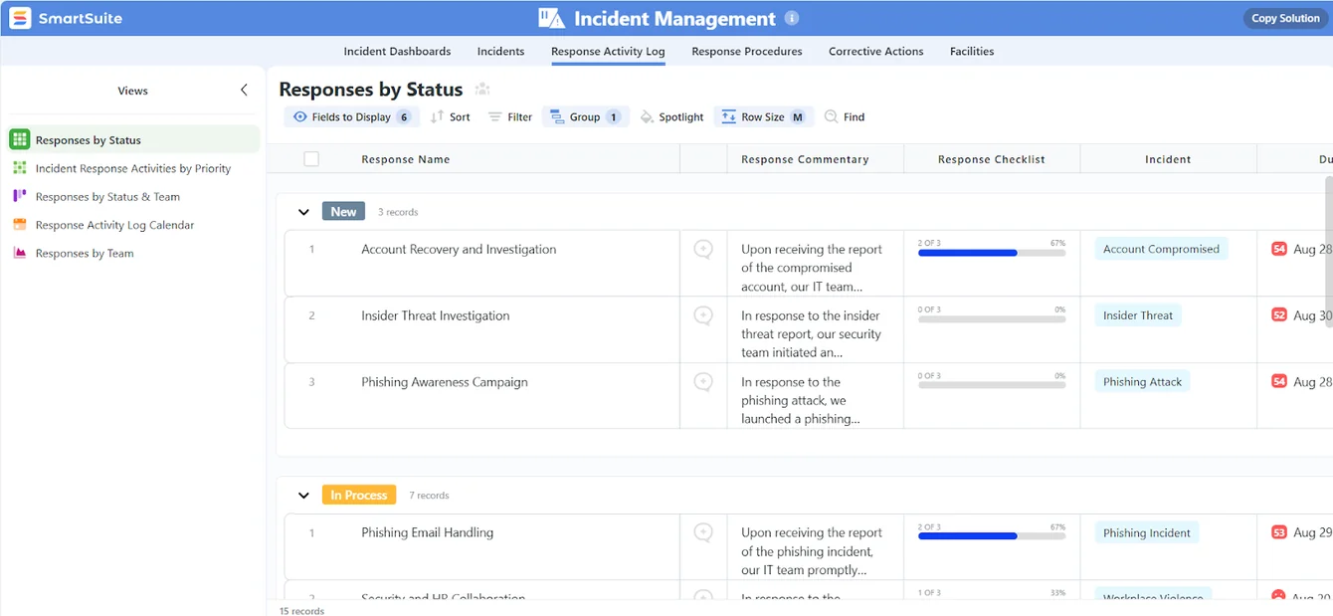Open the Corrective Actions tab

(876, 51)
